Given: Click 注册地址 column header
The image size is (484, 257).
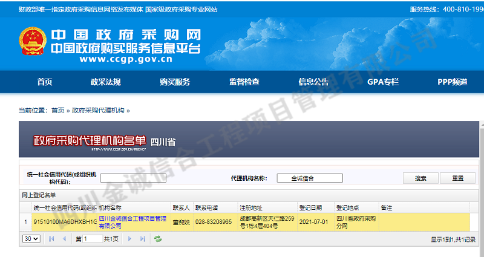Looking at the screenshot, I should point(267,208).
